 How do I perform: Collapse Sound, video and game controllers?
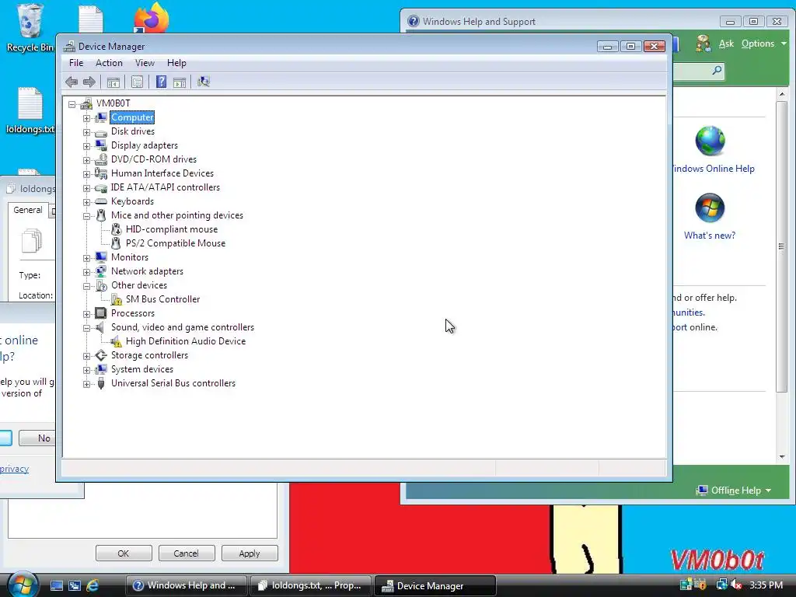pyautogui.click(x=86, y=328)
